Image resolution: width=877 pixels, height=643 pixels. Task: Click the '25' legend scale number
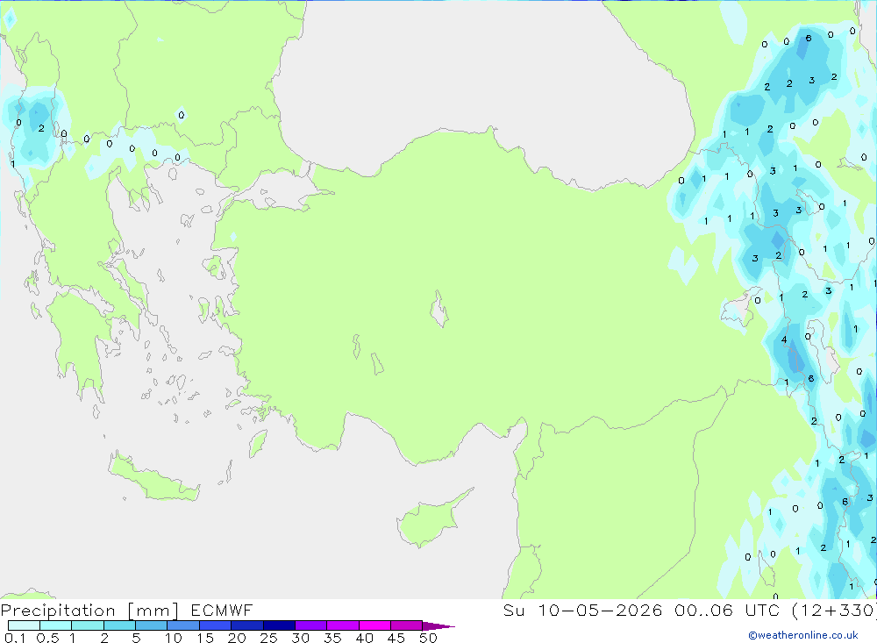(268, 638)
